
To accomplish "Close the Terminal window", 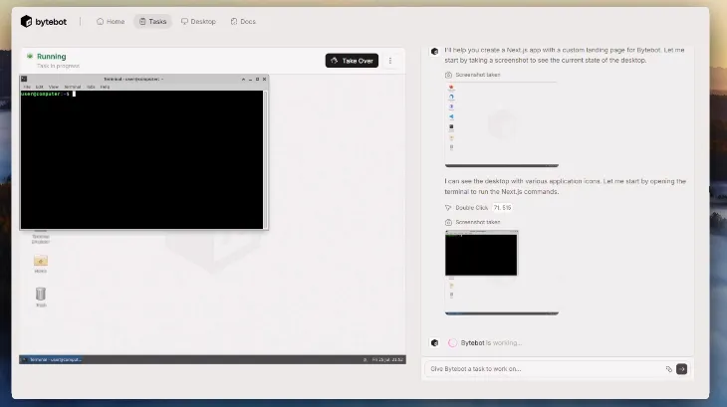I will tap(264, 80).
